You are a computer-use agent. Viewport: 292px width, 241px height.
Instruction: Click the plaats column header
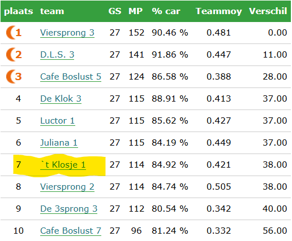19,11
